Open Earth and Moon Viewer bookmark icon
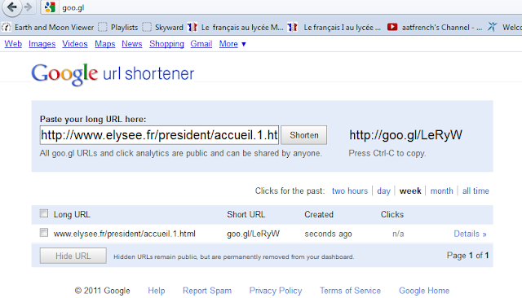The height and width of the screenshot is (298, 522). click(7, 27)
